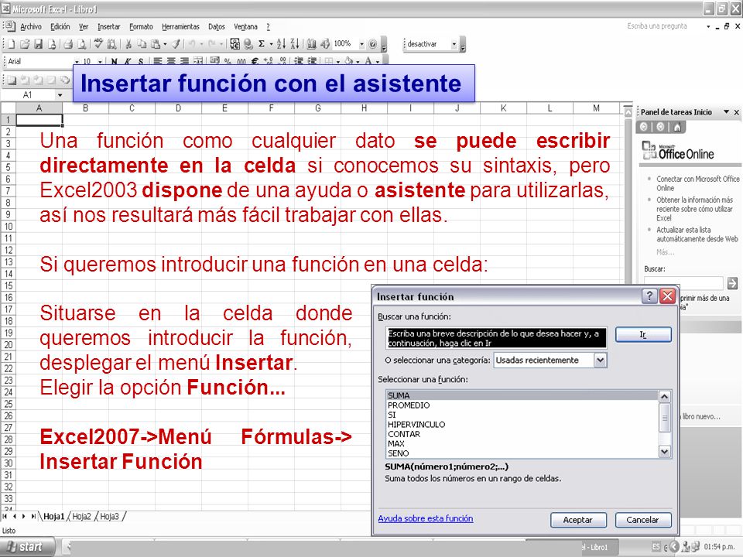The width and height of the screenshot is (743, 557).
Task: Select HIPERVINCULO in the function list
Action: click(x=522, y=425)
